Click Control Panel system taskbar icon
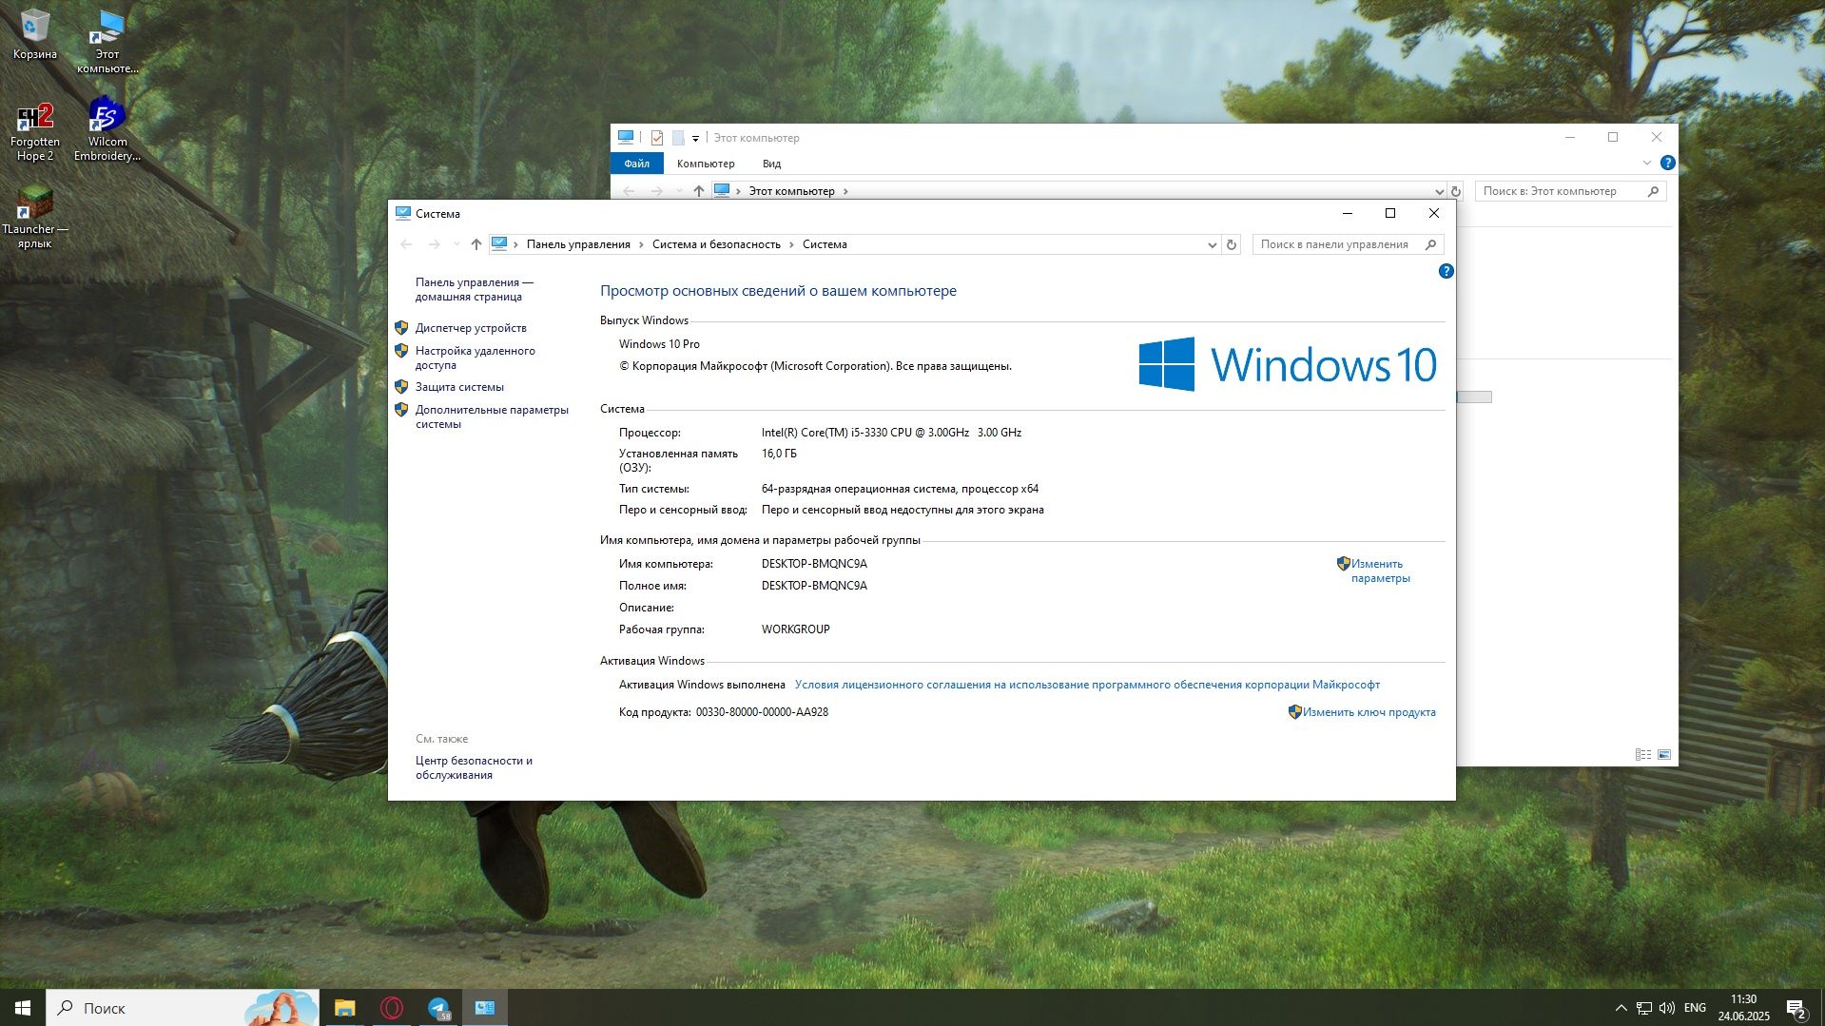Screen dimensions: 1825x1026 point(484,1008)
